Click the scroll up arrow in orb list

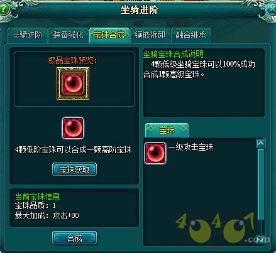click(x=261, y=144)
